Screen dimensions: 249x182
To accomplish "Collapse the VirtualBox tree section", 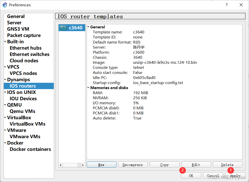I will [x=5, y=118].
